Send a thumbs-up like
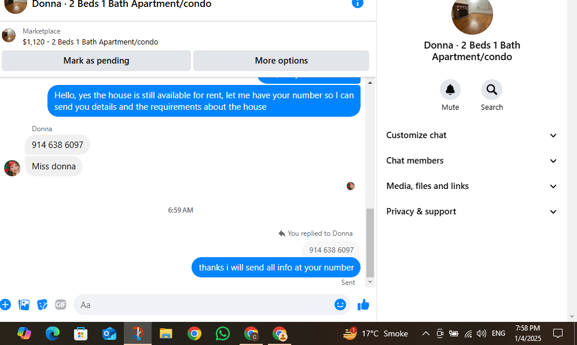 (363, 305)
